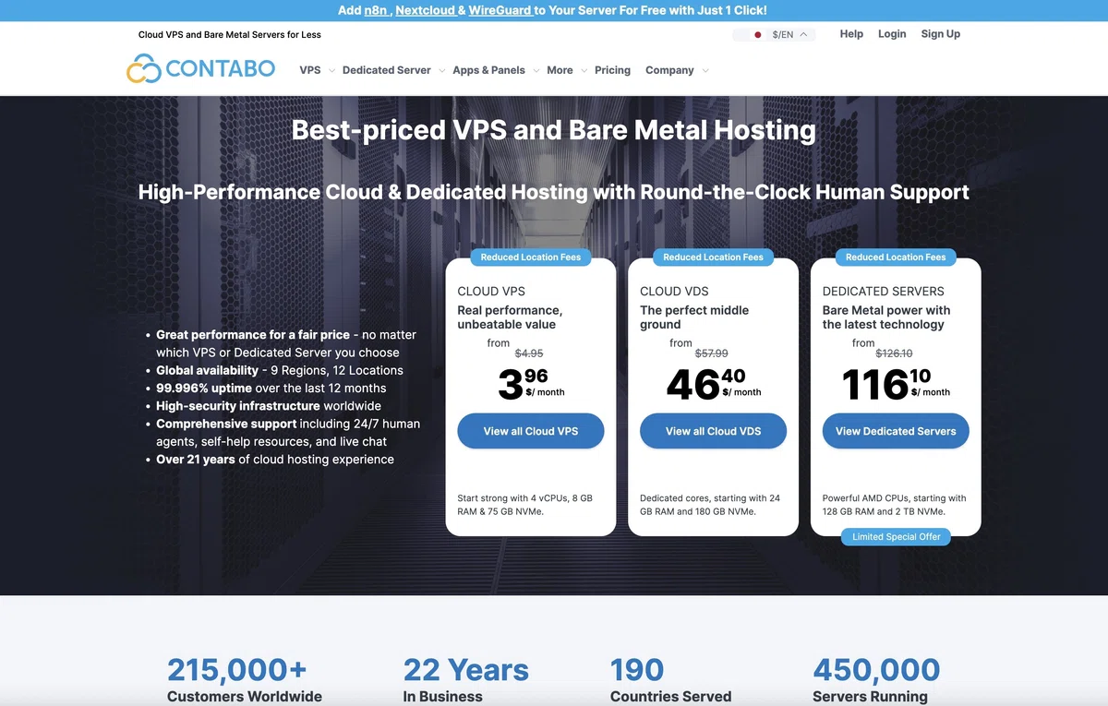The height and width of the screenshot is (706, 1108).
Task: Click 'Real performance, unbeatable value' tagline
Action: [510, 317]
